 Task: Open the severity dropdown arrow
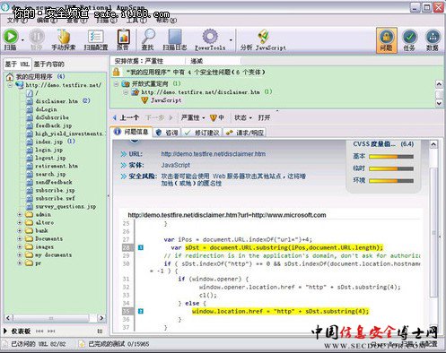(204, 118)
